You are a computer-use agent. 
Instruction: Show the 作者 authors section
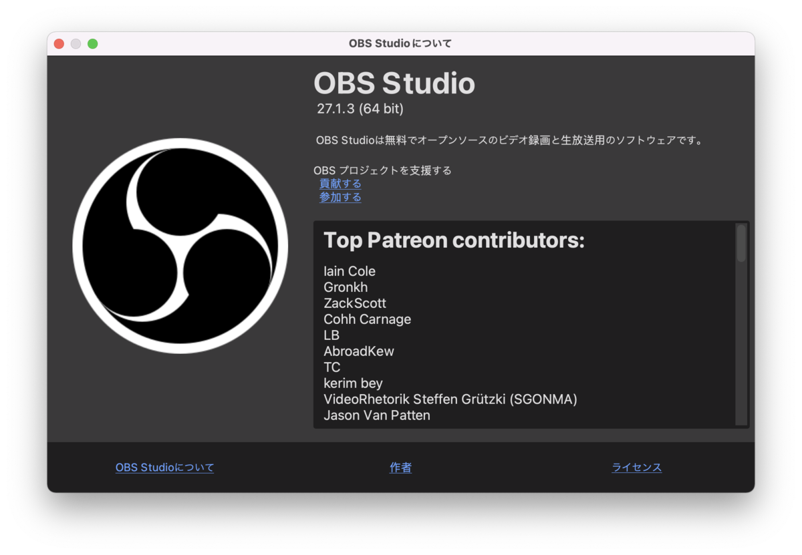400,468
